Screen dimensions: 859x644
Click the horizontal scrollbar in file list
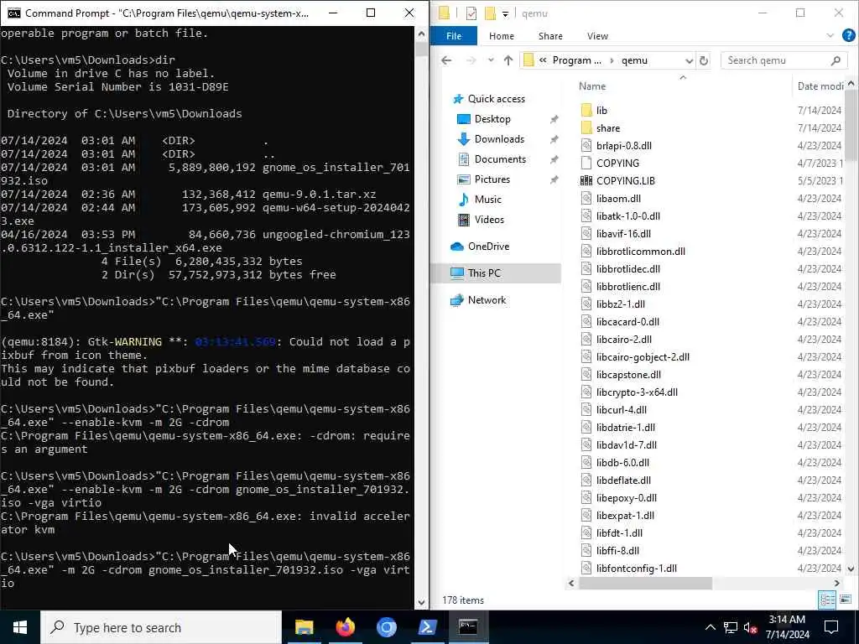[x=645, y=584]
